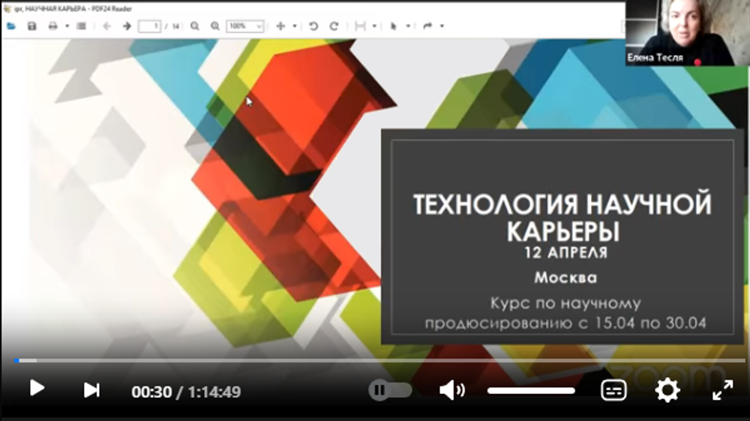Toggle subtitles on the video
750x421 pixels.
coord(613,390)
